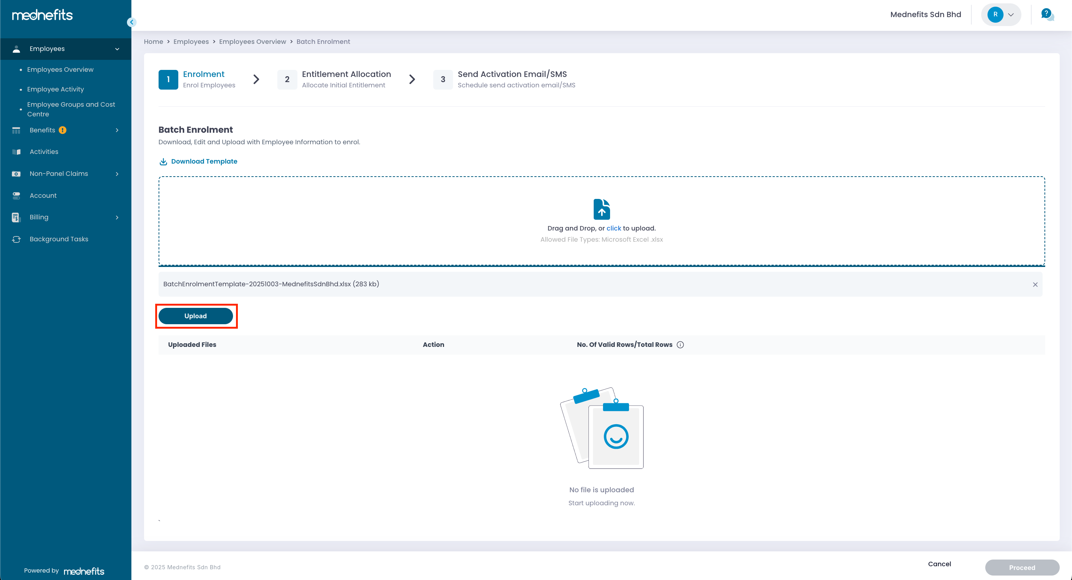Screen dimensions: 1072x580
Task: Expand the Non-Panel Claims submenu
Action: tap(117, 174)
